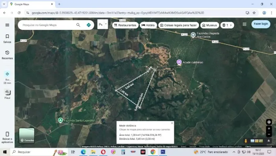This screenshot has width=276, height=156.
Task: Open the Windows Start menu
Action: tap(5, 152)
